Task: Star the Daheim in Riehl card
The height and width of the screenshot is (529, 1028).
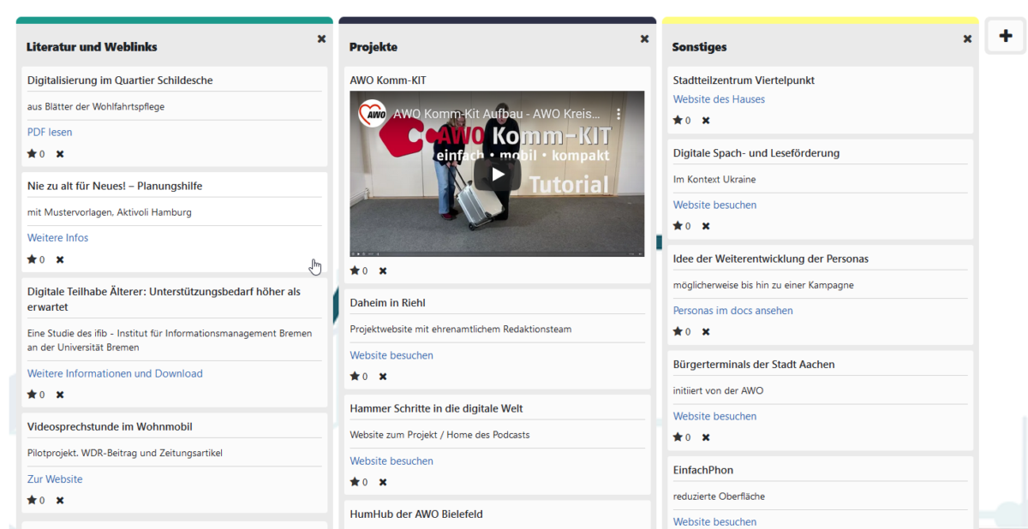Action: [x=355, y=376]
